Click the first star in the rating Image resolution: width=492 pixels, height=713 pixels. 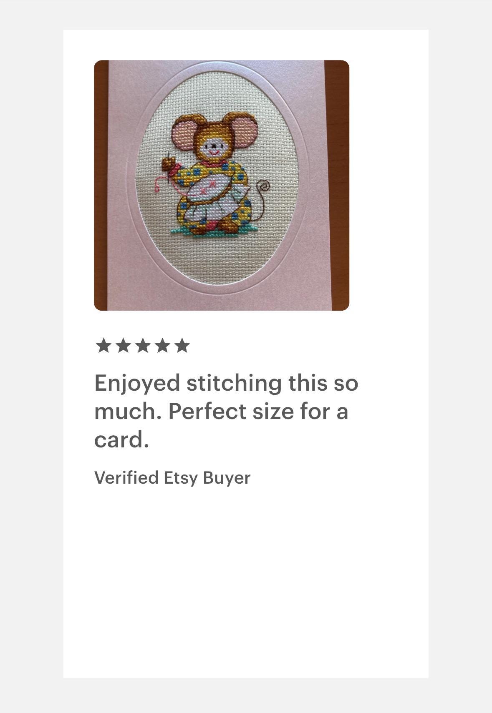[x=103, y=346]
